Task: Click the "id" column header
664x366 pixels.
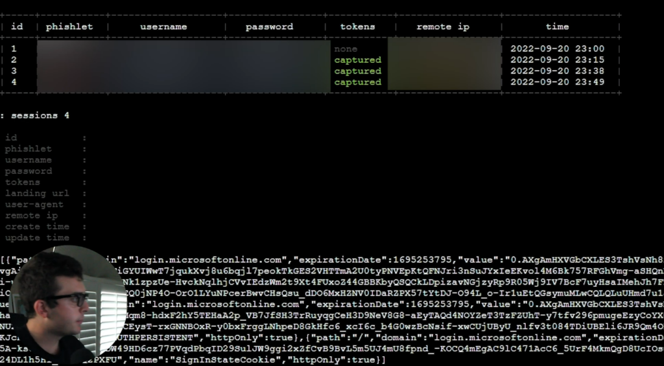Action: click(17, 27)
